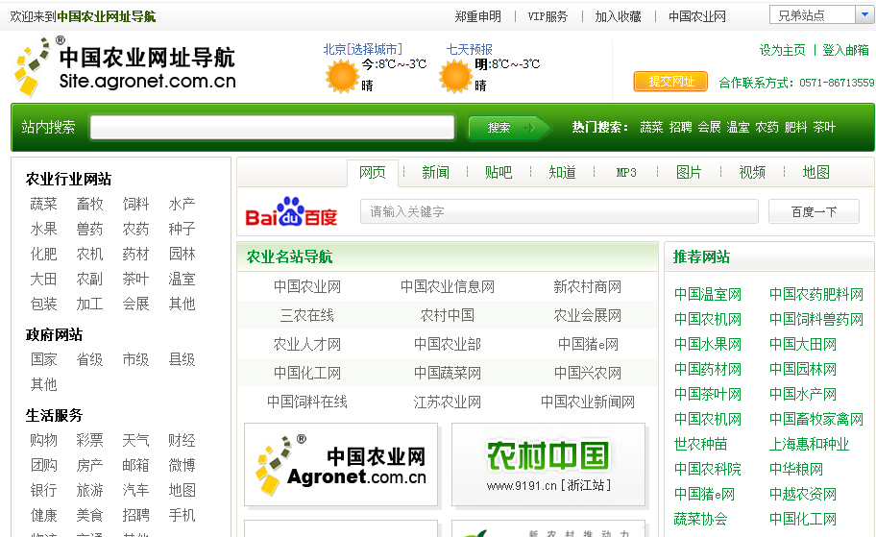Click the 中国饲料在线 link
Screen dimensions: 876x537
[x=306, y=403]
